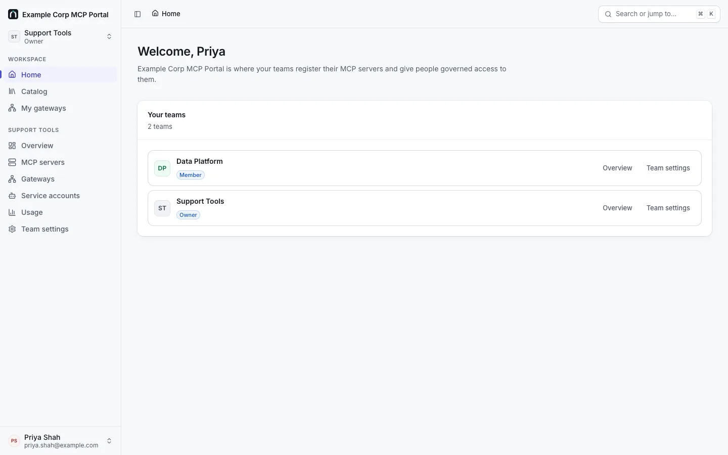Click the Catalog library icon
Viewport: 728px width, 455px height.
coord(12,92)
